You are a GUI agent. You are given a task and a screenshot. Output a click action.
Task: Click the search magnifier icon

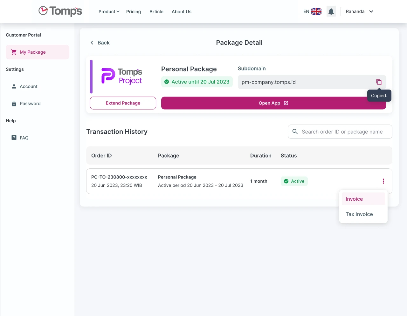295,131
